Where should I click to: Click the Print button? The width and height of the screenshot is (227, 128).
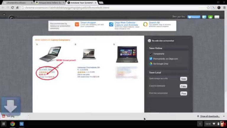click(x=184, y=94)
